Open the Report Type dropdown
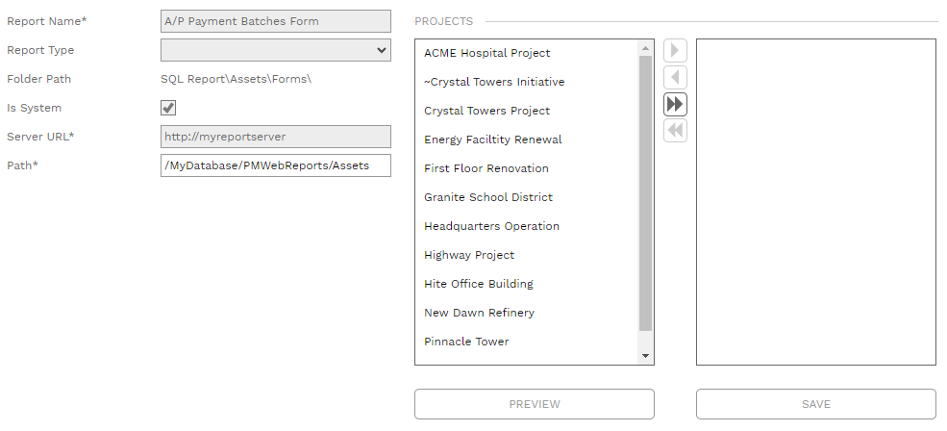 (276, 50)
